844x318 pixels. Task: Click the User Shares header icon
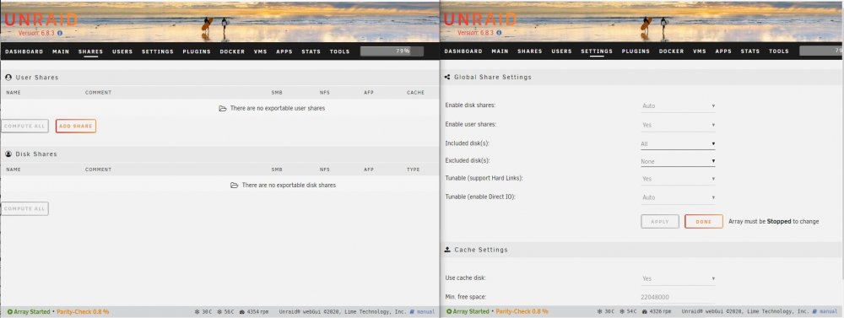[x=8, y=78]
